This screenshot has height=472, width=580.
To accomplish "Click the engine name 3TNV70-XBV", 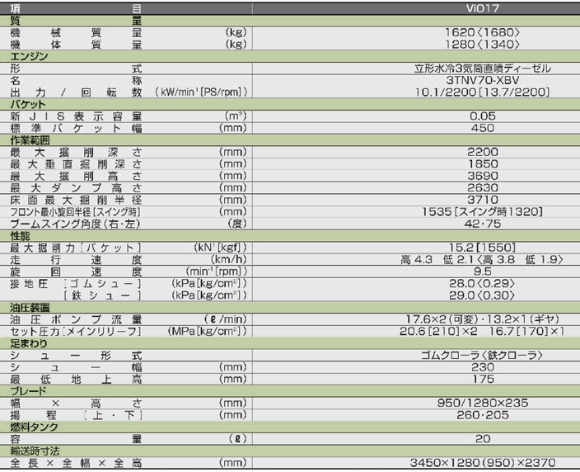I will tap(483, 81).
